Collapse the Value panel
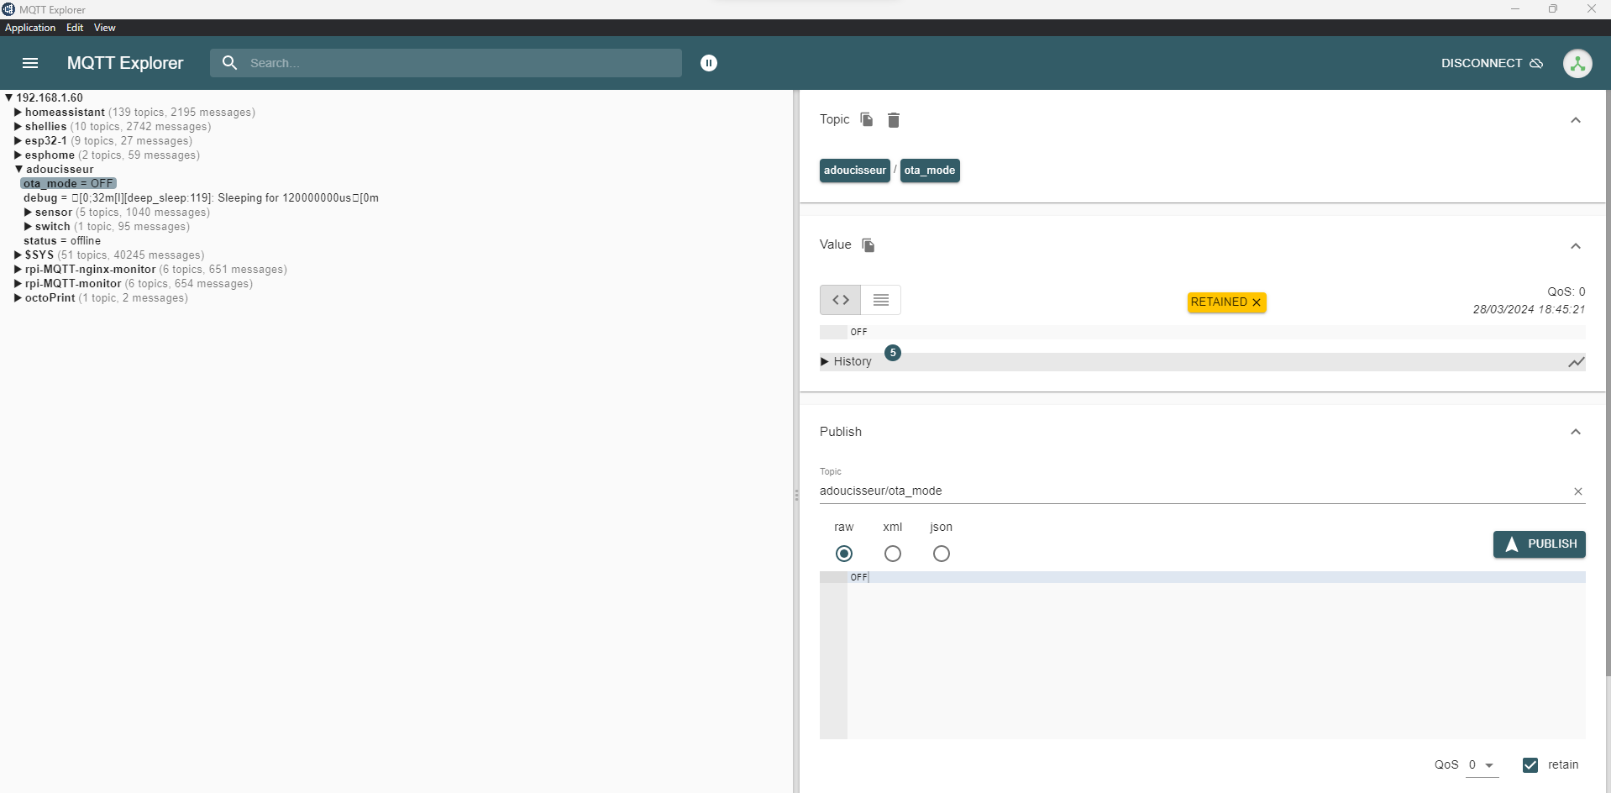Viewport: 1611px width, 793px height. point(1576,246)
